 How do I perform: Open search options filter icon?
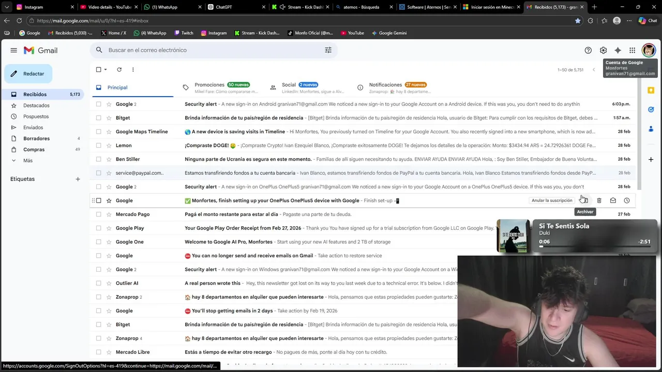pos(328,50)
